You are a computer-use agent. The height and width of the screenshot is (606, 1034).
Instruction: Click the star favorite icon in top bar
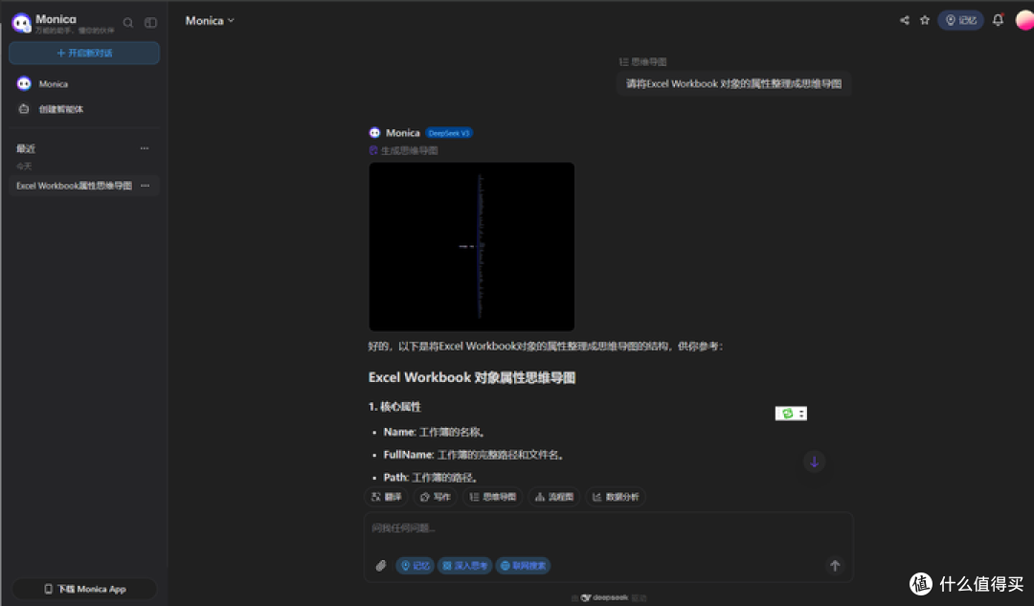[925, 20]
